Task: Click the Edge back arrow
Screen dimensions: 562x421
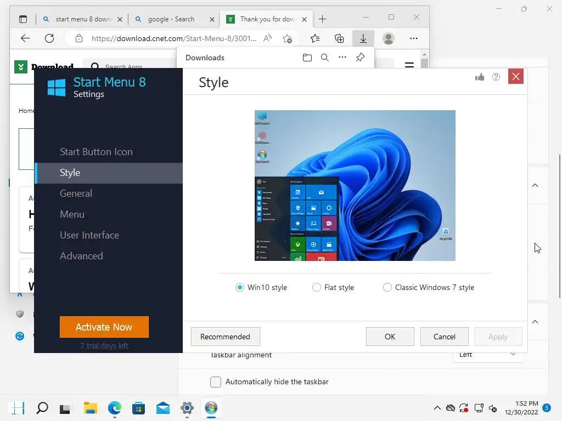Action: [x=25, y=38]
